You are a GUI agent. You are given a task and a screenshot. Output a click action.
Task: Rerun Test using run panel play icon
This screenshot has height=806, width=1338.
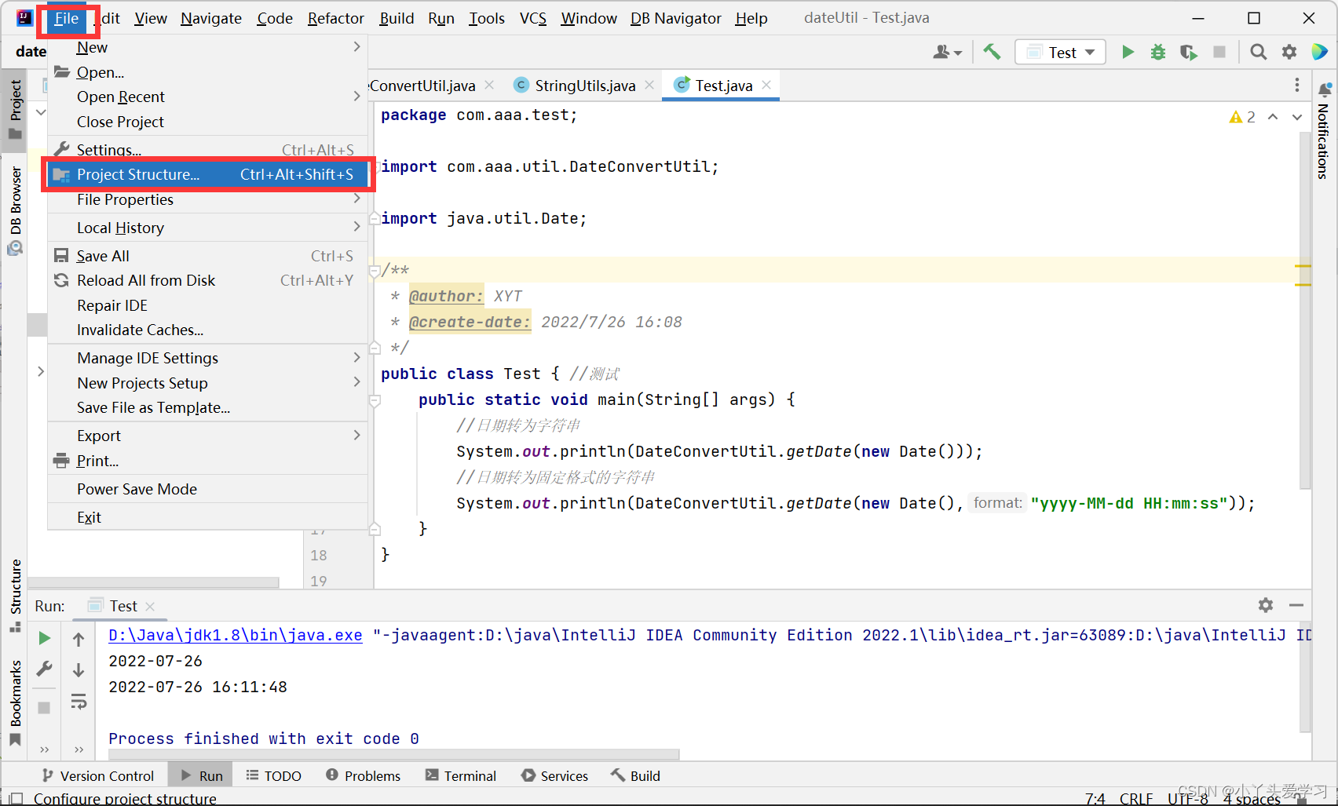click(x=45, y=638)
